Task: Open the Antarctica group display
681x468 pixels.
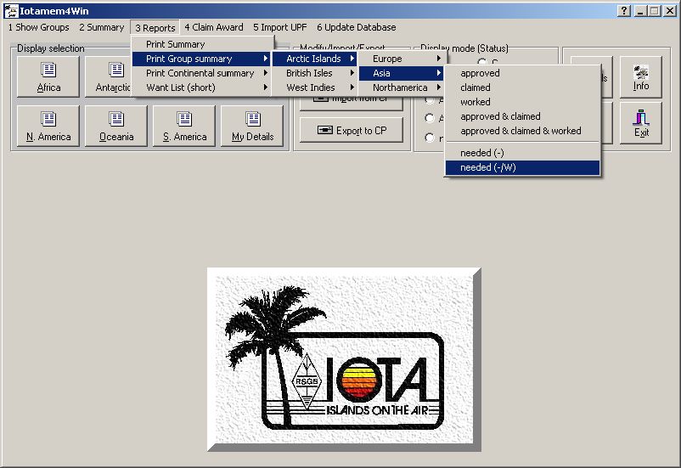Action: (108, 76)
